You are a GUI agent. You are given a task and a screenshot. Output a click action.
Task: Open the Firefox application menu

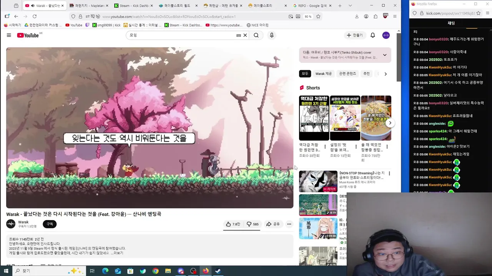coord(395,16)
